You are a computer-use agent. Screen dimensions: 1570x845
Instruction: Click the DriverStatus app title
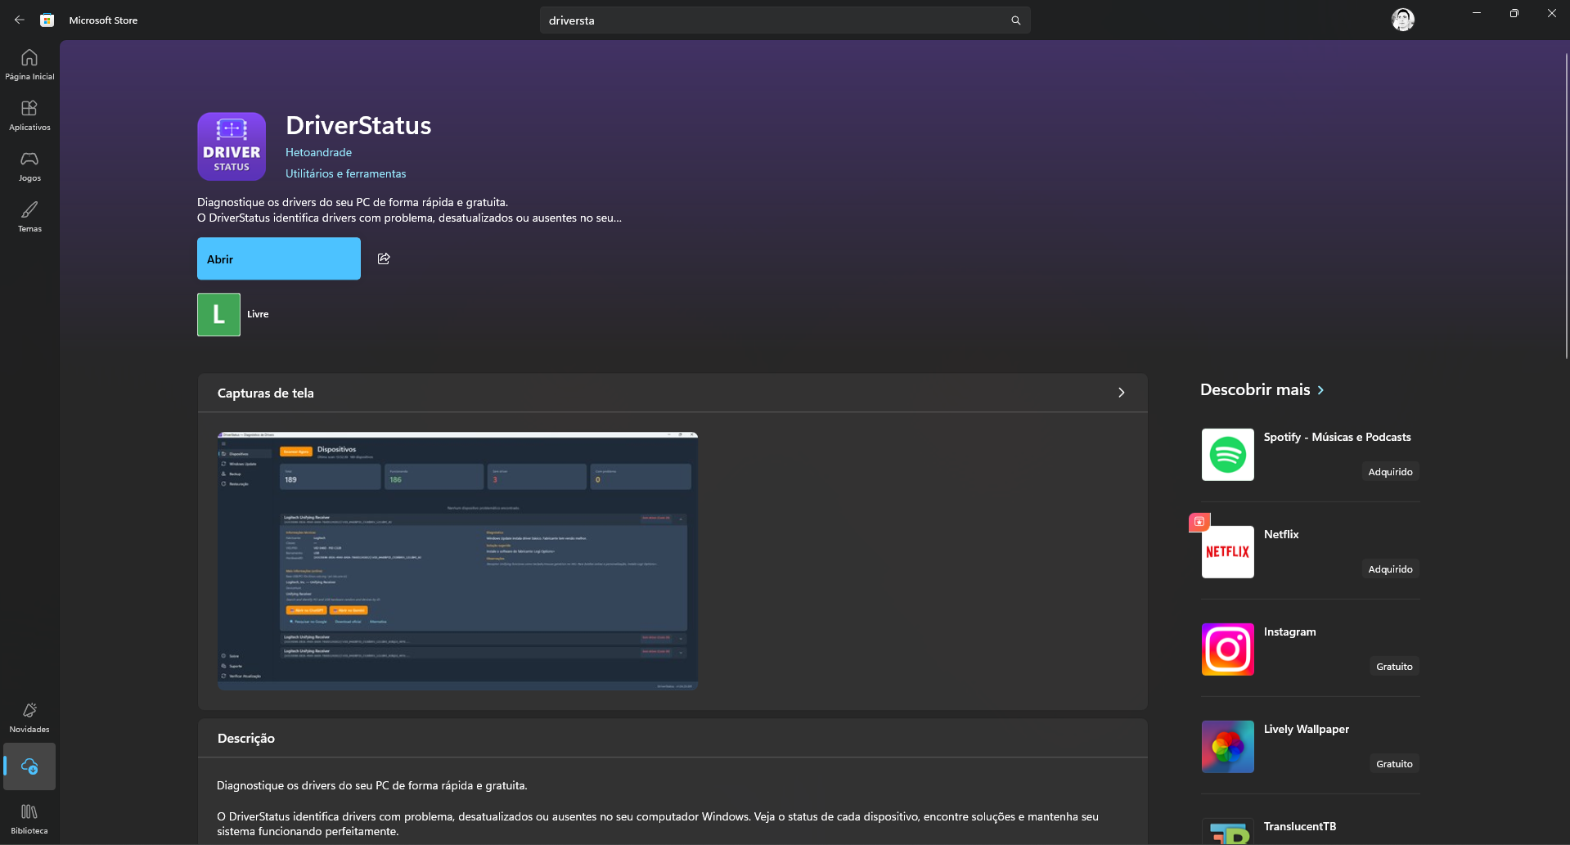tap(358, 125)
